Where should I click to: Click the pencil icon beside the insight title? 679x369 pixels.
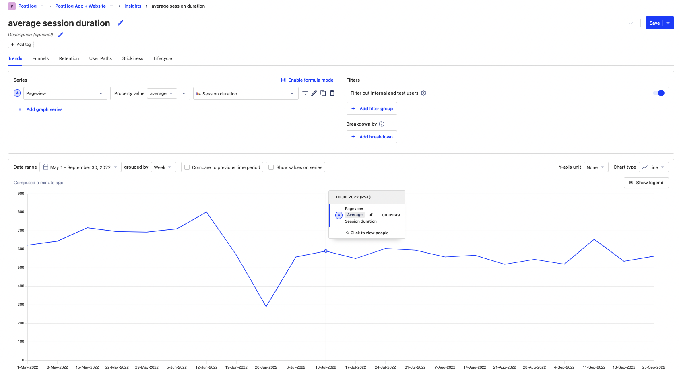click(120, 23)
